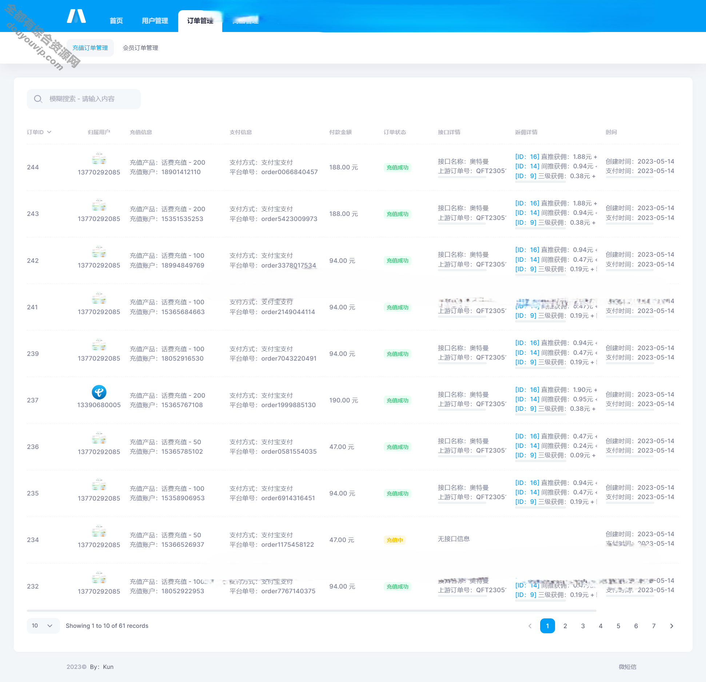Open user avatar in order 236 row

click(x=99, y=439)
